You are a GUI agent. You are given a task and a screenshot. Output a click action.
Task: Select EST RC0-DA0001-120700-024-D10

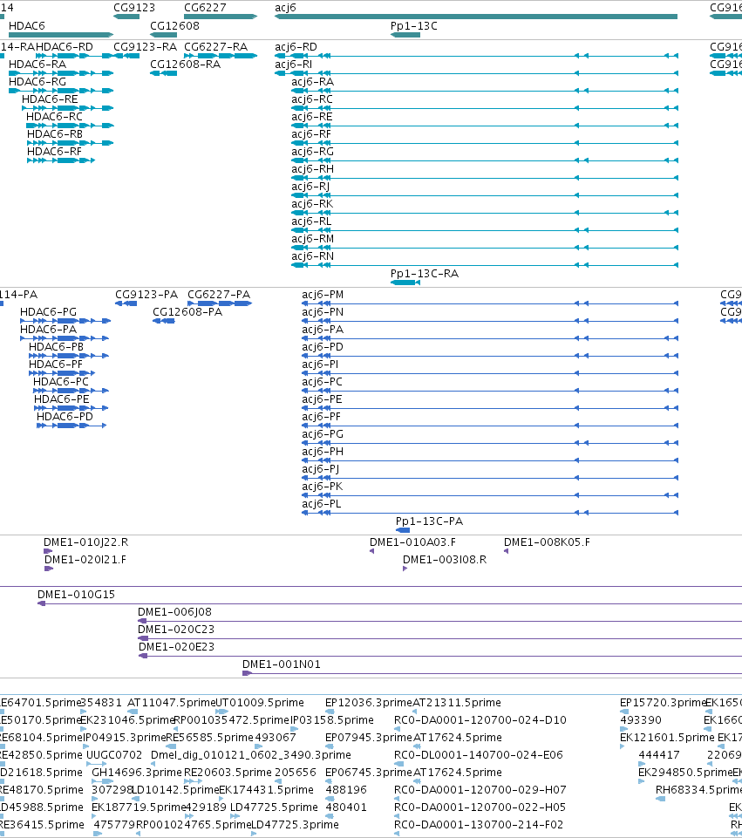coord(480,720)
